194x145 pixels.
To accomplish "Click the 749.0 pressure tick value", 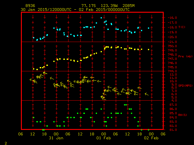I will (172, 50).
